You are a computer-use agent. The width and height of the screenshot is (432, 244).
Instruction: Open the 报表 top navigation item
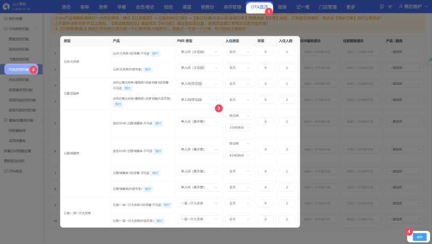(282, 7)
